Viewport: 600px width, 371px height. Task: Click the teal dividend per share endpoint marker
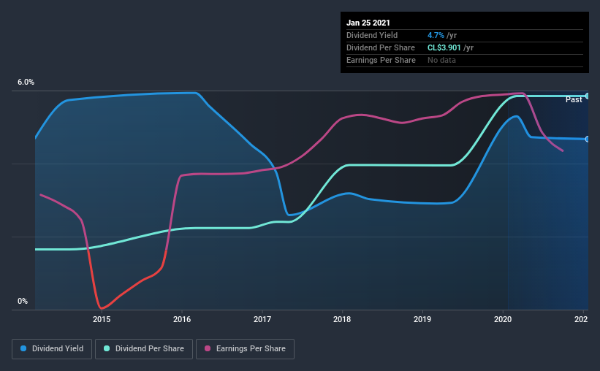coord(588,96)
